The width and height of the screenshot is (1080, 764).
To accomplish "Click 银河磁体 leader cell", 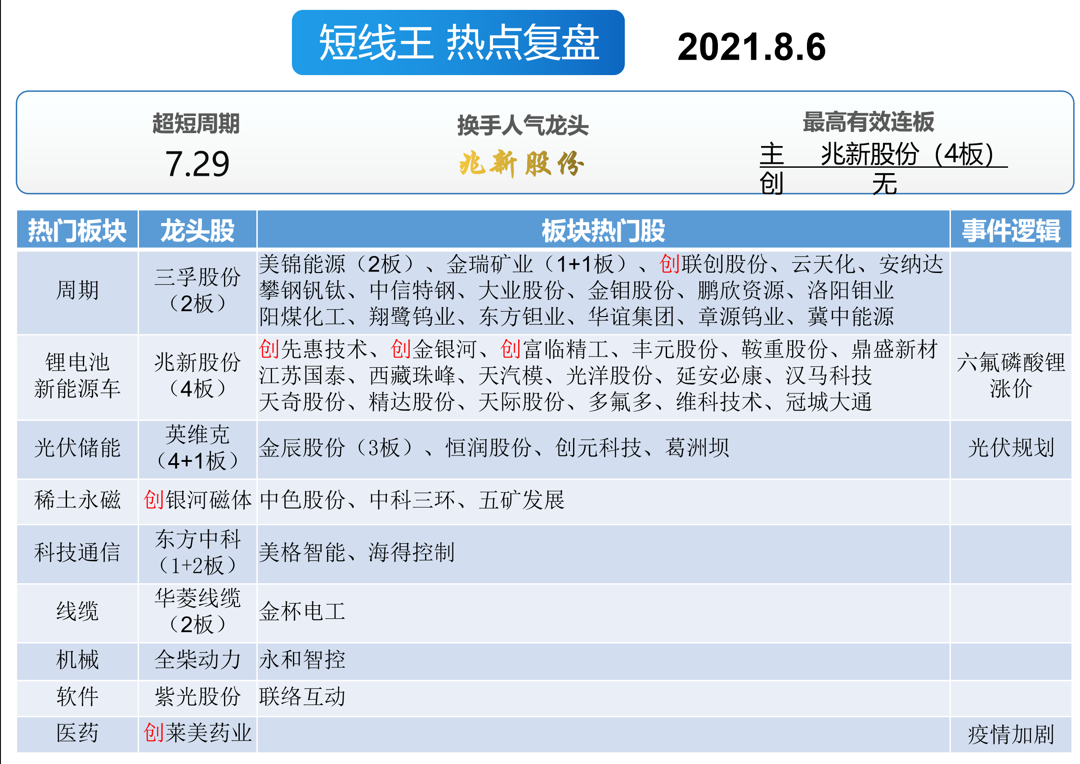I will [x=197, y=500].
